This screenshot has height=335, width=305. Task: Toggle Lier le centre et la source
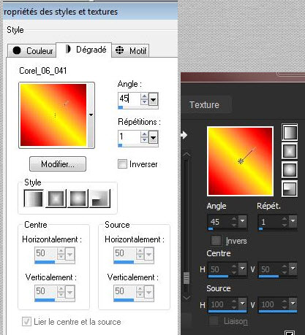click(26, 322)
